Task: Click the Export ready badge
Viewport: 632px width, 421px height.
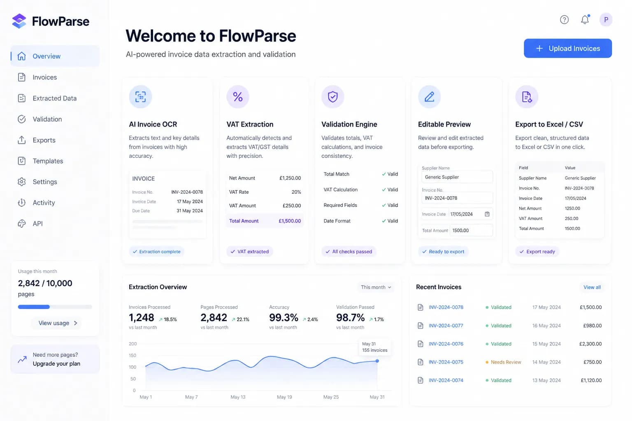Action: [537, 252]
